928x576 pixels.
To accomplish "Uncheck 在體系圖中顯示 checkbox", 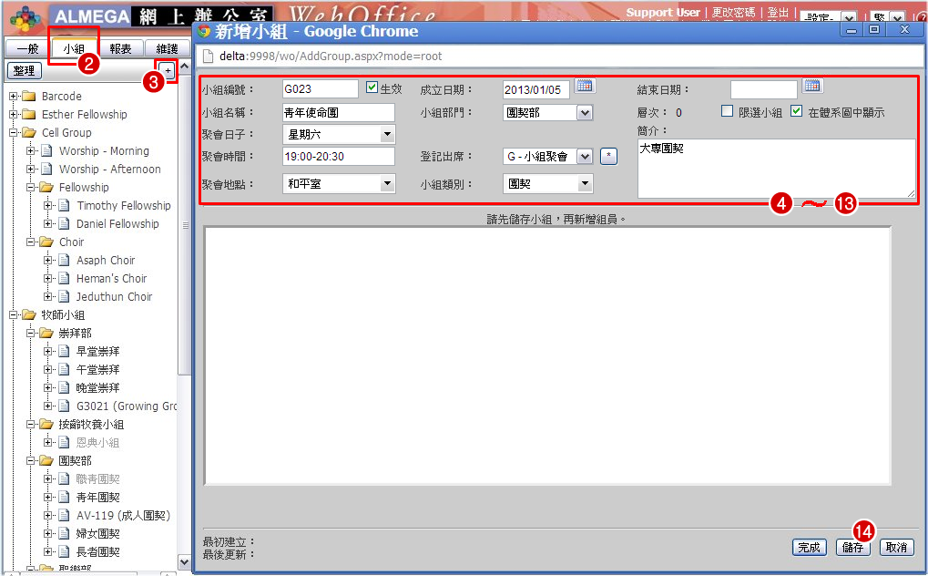I will coord(796,112).
